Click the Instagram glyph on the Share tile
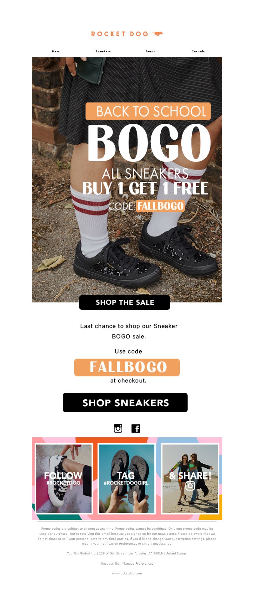Viewport: 254px width, 590px height. [190, 486]
